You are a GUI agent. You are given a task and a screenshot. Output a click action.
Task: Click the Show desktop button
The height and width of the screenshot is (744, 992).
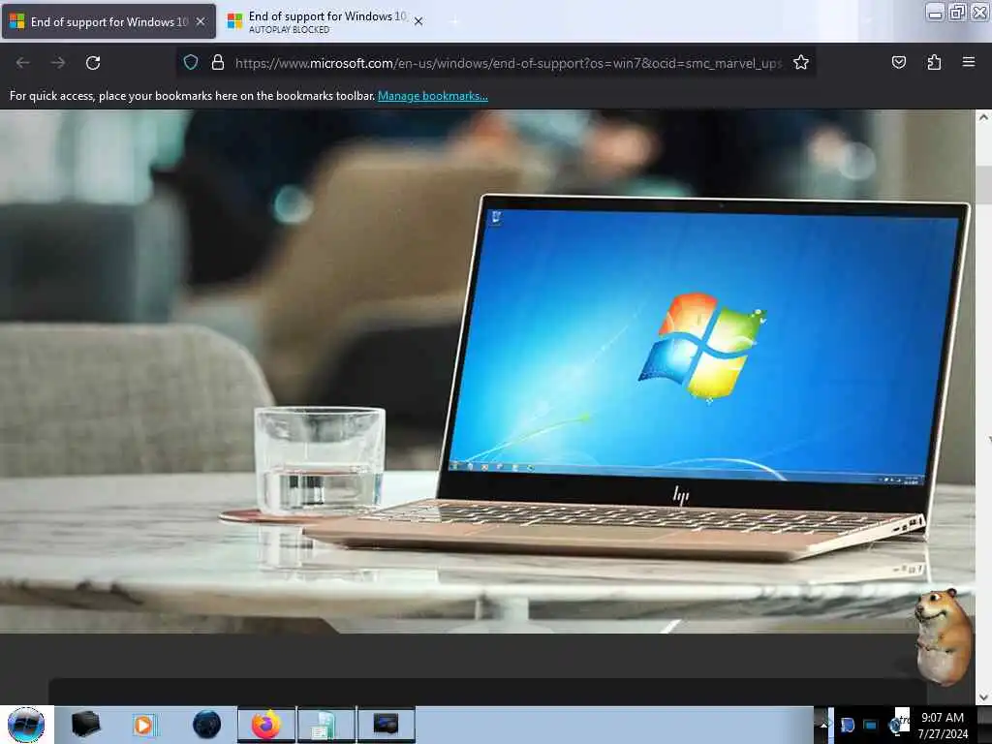[x=984, y=725]
